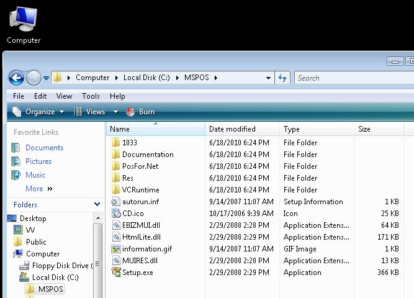
Task: Select Public in the folder tree
Action: pos(36,242)
